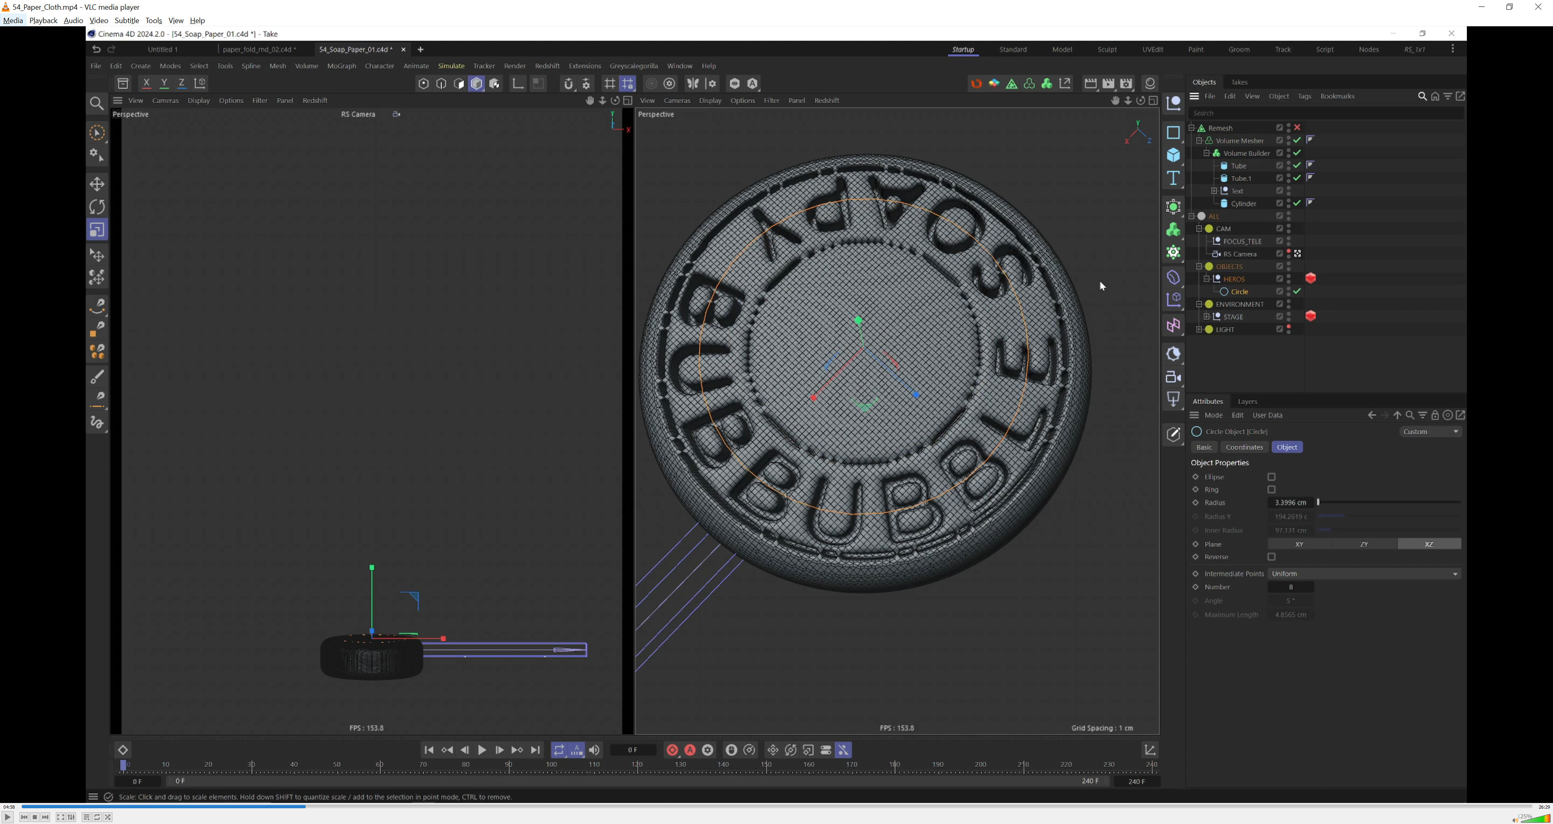The width and height of the screenshot is (1553, 824).
Task: Open the Coordinates attribute tab
Action: [1244, 448]
